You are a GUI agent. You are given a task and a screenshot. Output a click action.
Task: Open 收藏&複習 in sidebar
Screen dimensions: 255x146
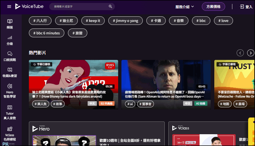coord(10,73)
